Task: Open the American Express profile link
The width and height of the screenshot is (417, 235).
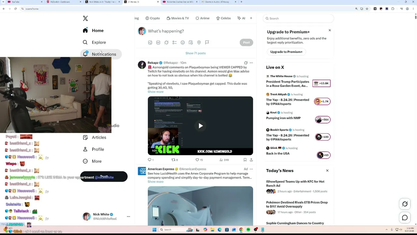Action: [161, 169]
